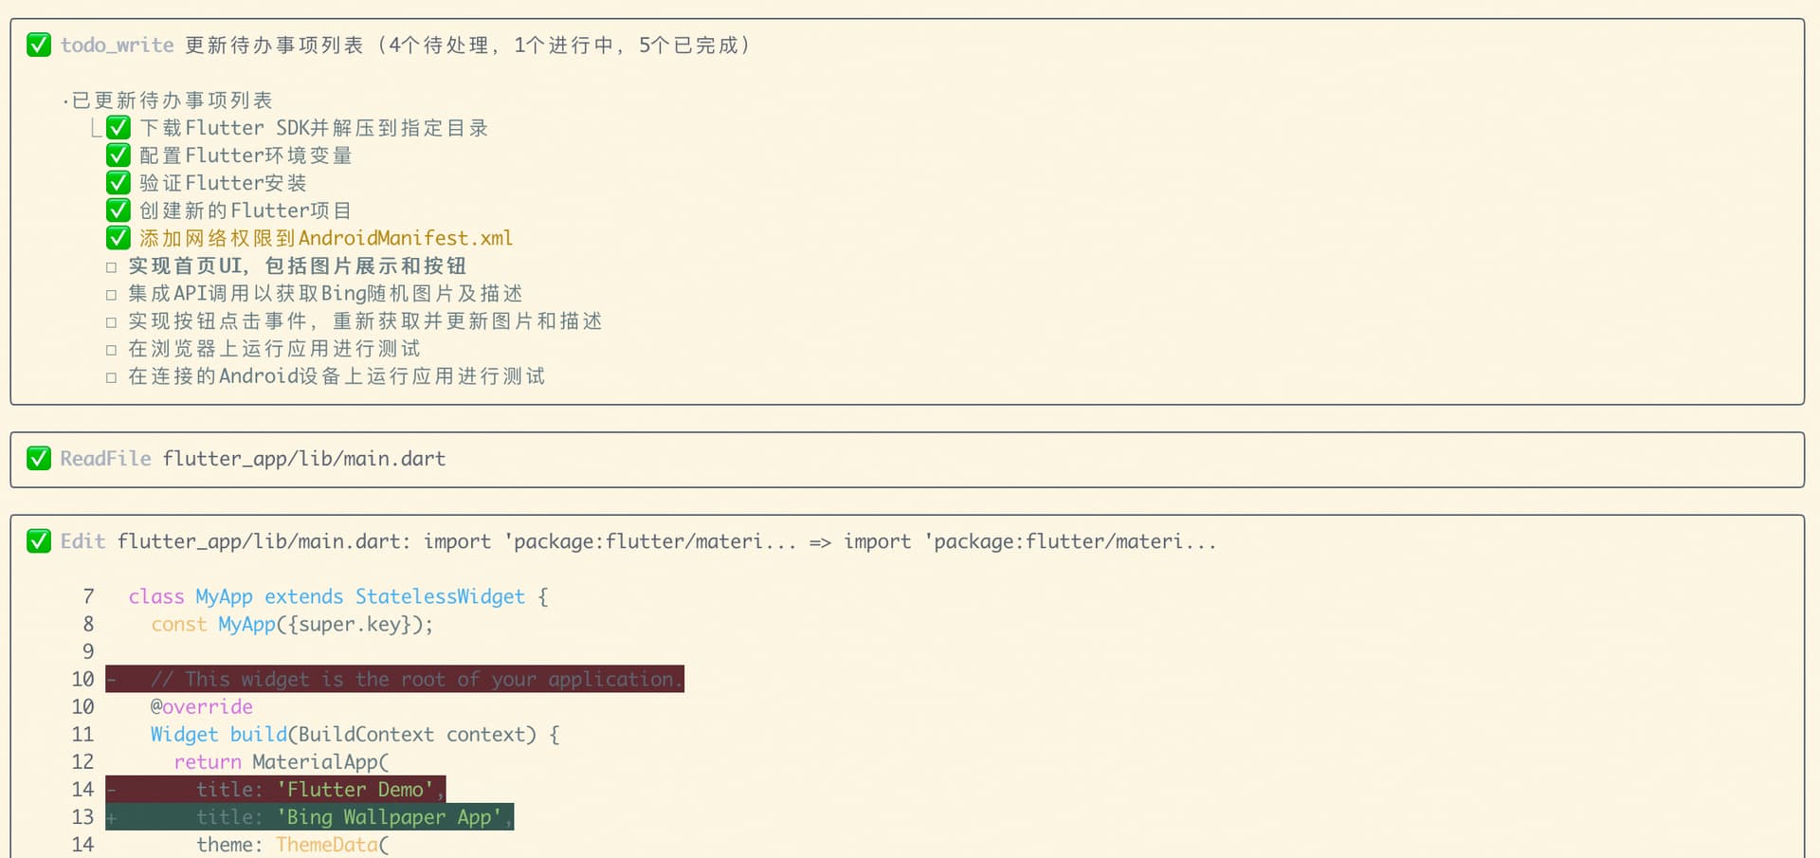Click the ReadFile tool name

coord(105,458)
